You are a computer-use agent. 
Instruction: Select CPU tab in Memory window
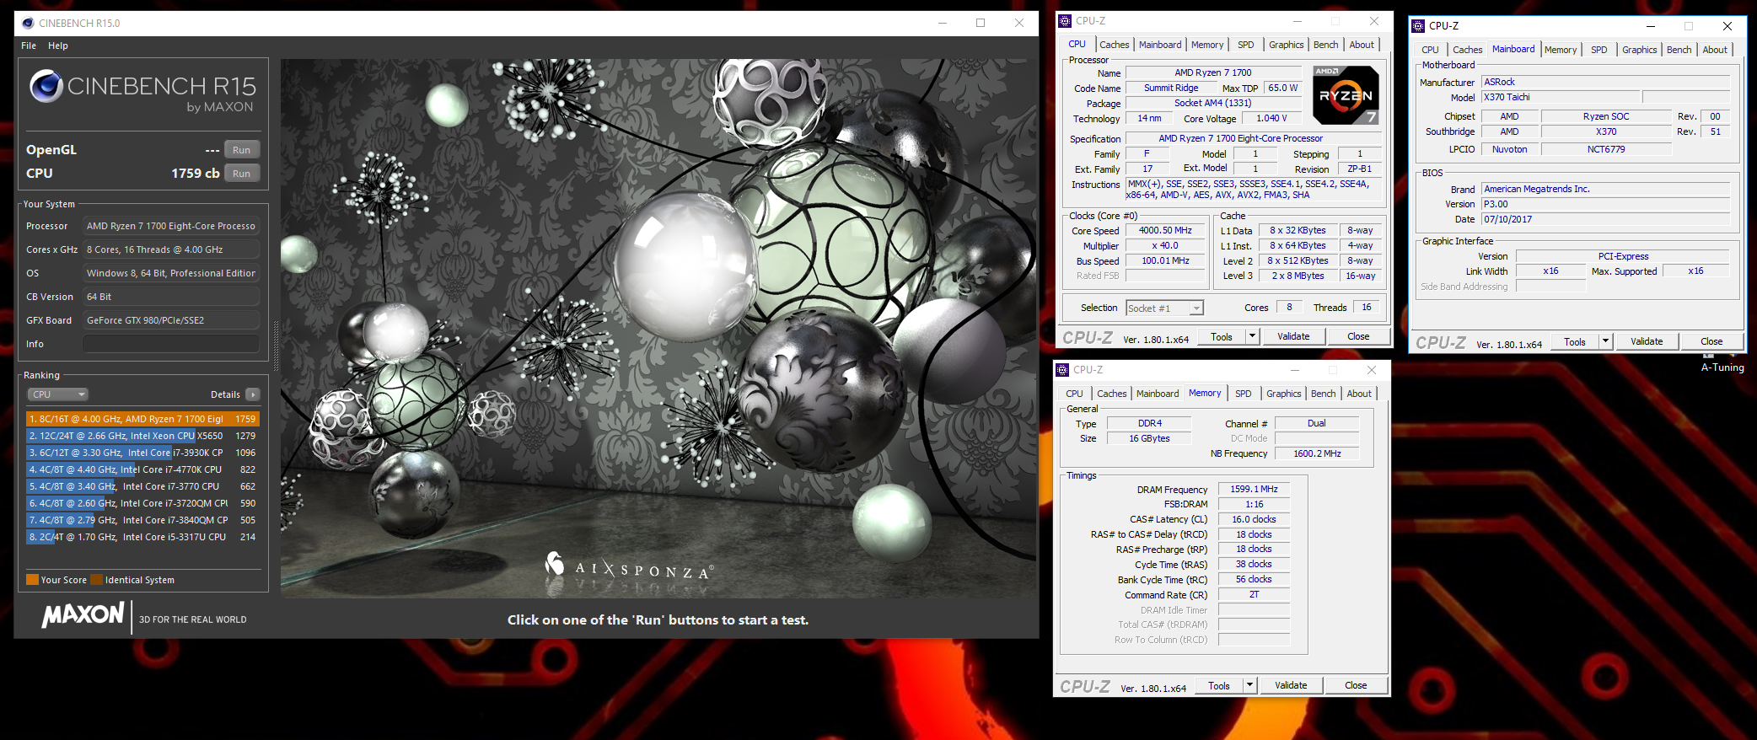click(1075, 394)
